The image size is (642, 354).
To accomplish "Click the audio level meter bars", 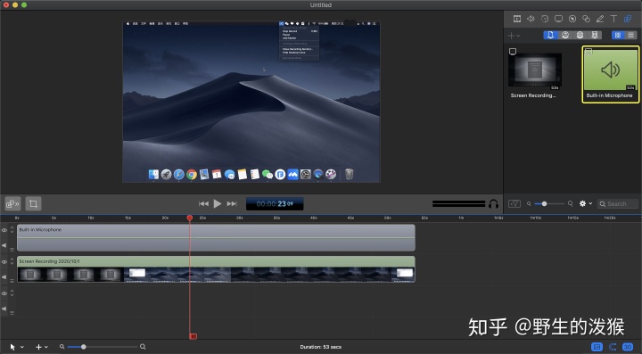I will (458, 203).
